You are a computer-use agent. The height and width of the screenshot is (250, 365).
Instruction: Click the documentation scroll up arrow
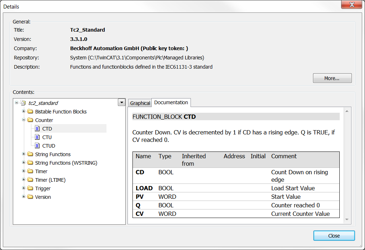[x=347, y=111]
